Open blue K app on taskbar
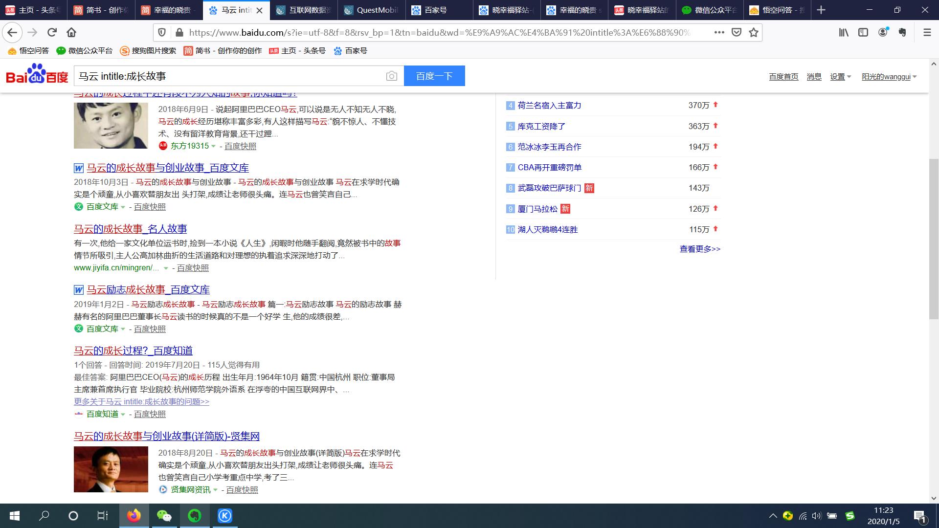Screen dimensions: 939x528 pyautogui.click(x=225, y=516)
